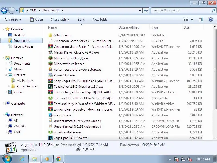Toggle the preview pane button
This screenshot has height=163, width=217.
[x=201, y=20]
